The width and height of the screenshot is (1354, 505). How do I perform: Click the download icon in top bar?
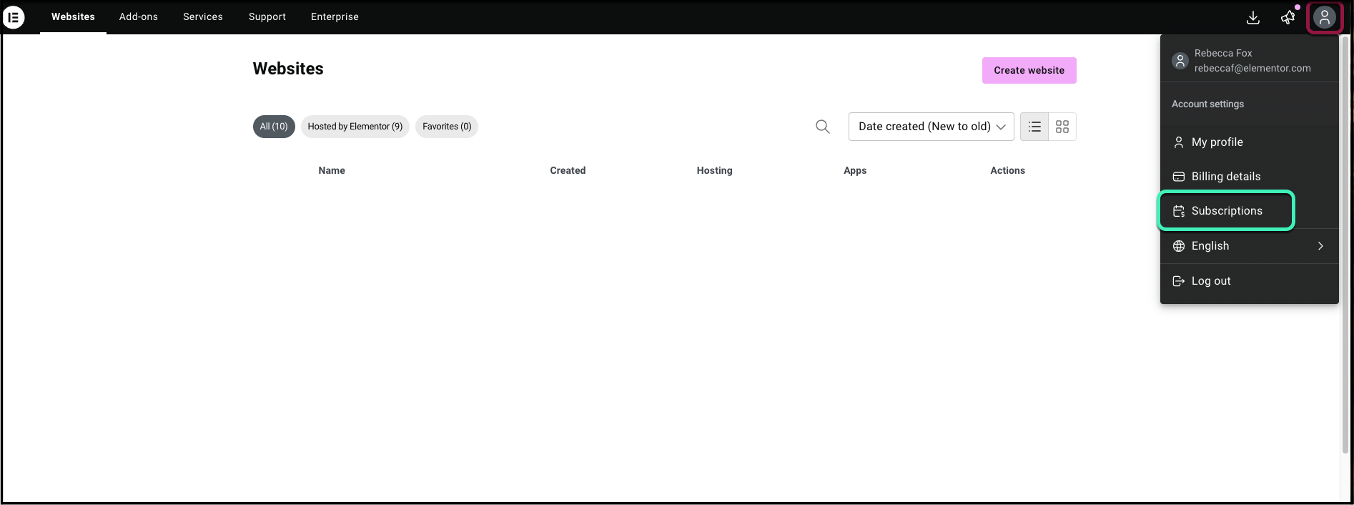tap(1253, 18)
